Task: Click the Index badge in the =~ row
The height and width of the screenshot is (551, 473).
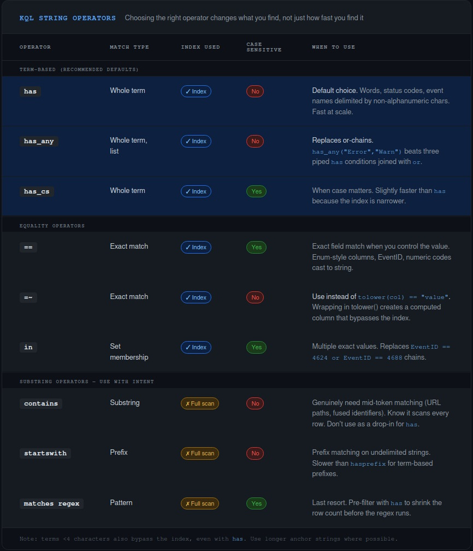Action: click(x=196, y=297)
